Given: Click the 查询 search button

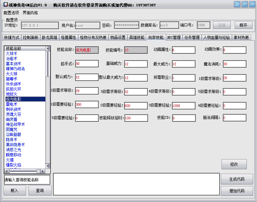Looking at the screenshot, I should click(40, 191).
